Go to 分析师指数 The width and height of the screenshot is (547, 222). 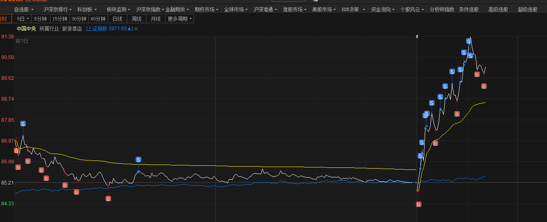442,9
